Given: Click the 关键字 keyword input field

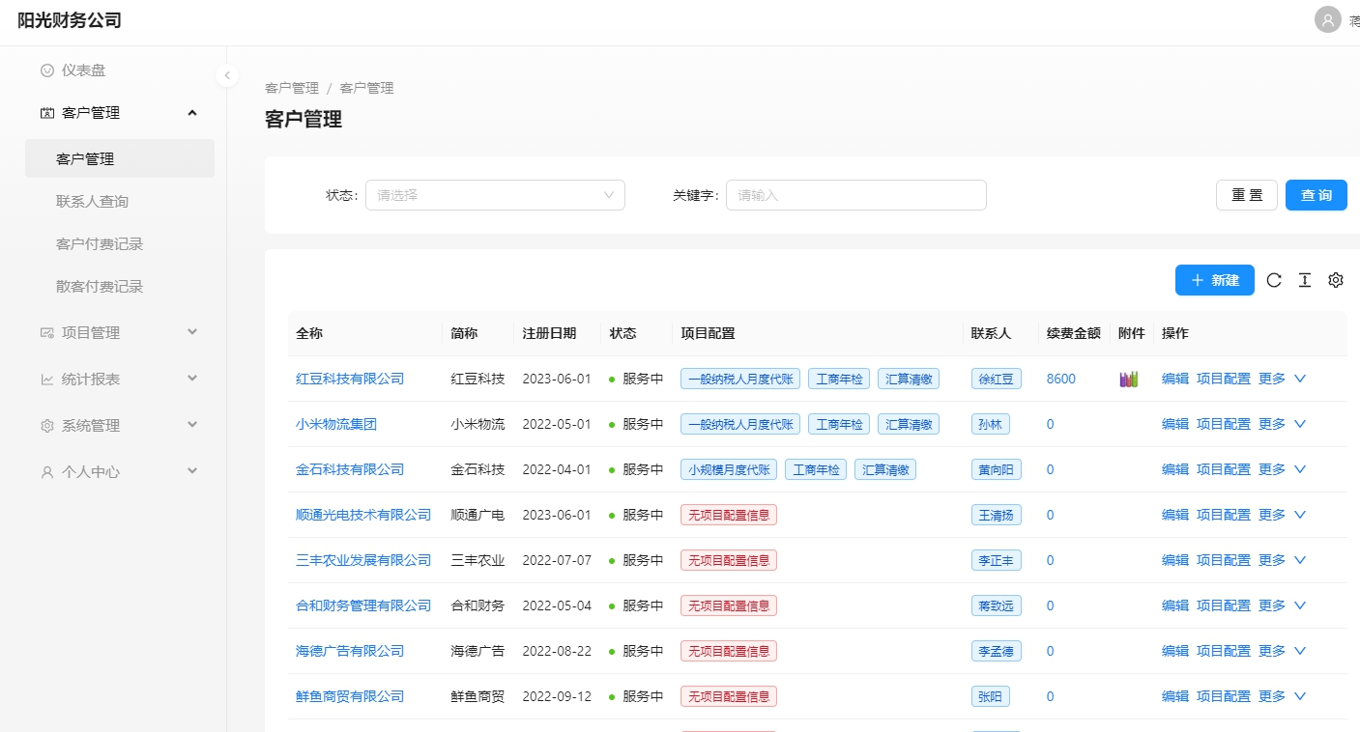Looking at the screenshot, I should click(x=855, y=194).
